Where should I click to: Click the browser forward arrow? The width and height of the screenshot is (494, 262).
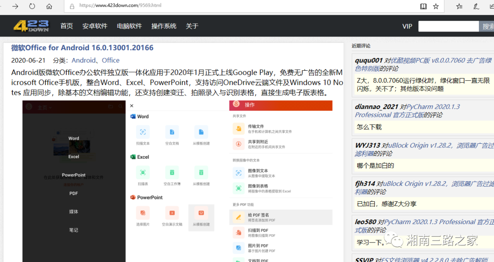pyautogui.click(x=15, y=6)
